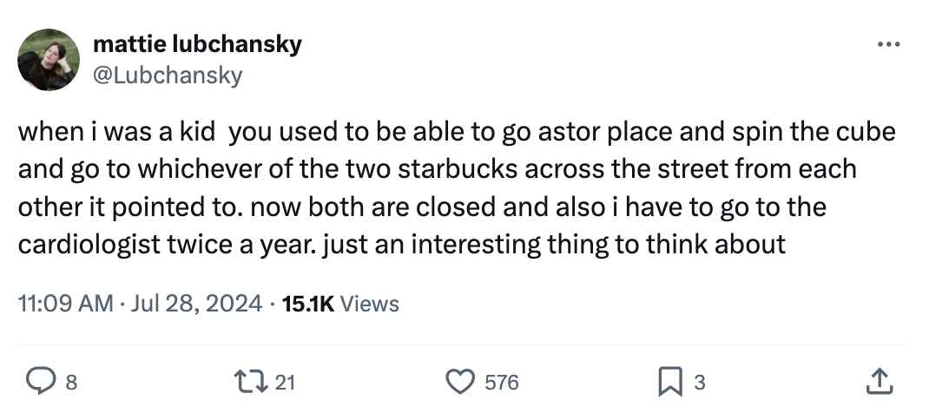
Task: Click the "Views" label
Action: (370, 304)
